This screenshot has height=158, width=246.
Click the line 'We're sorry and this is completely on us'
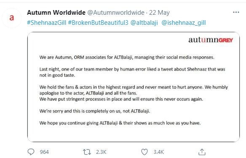(95, 111)
